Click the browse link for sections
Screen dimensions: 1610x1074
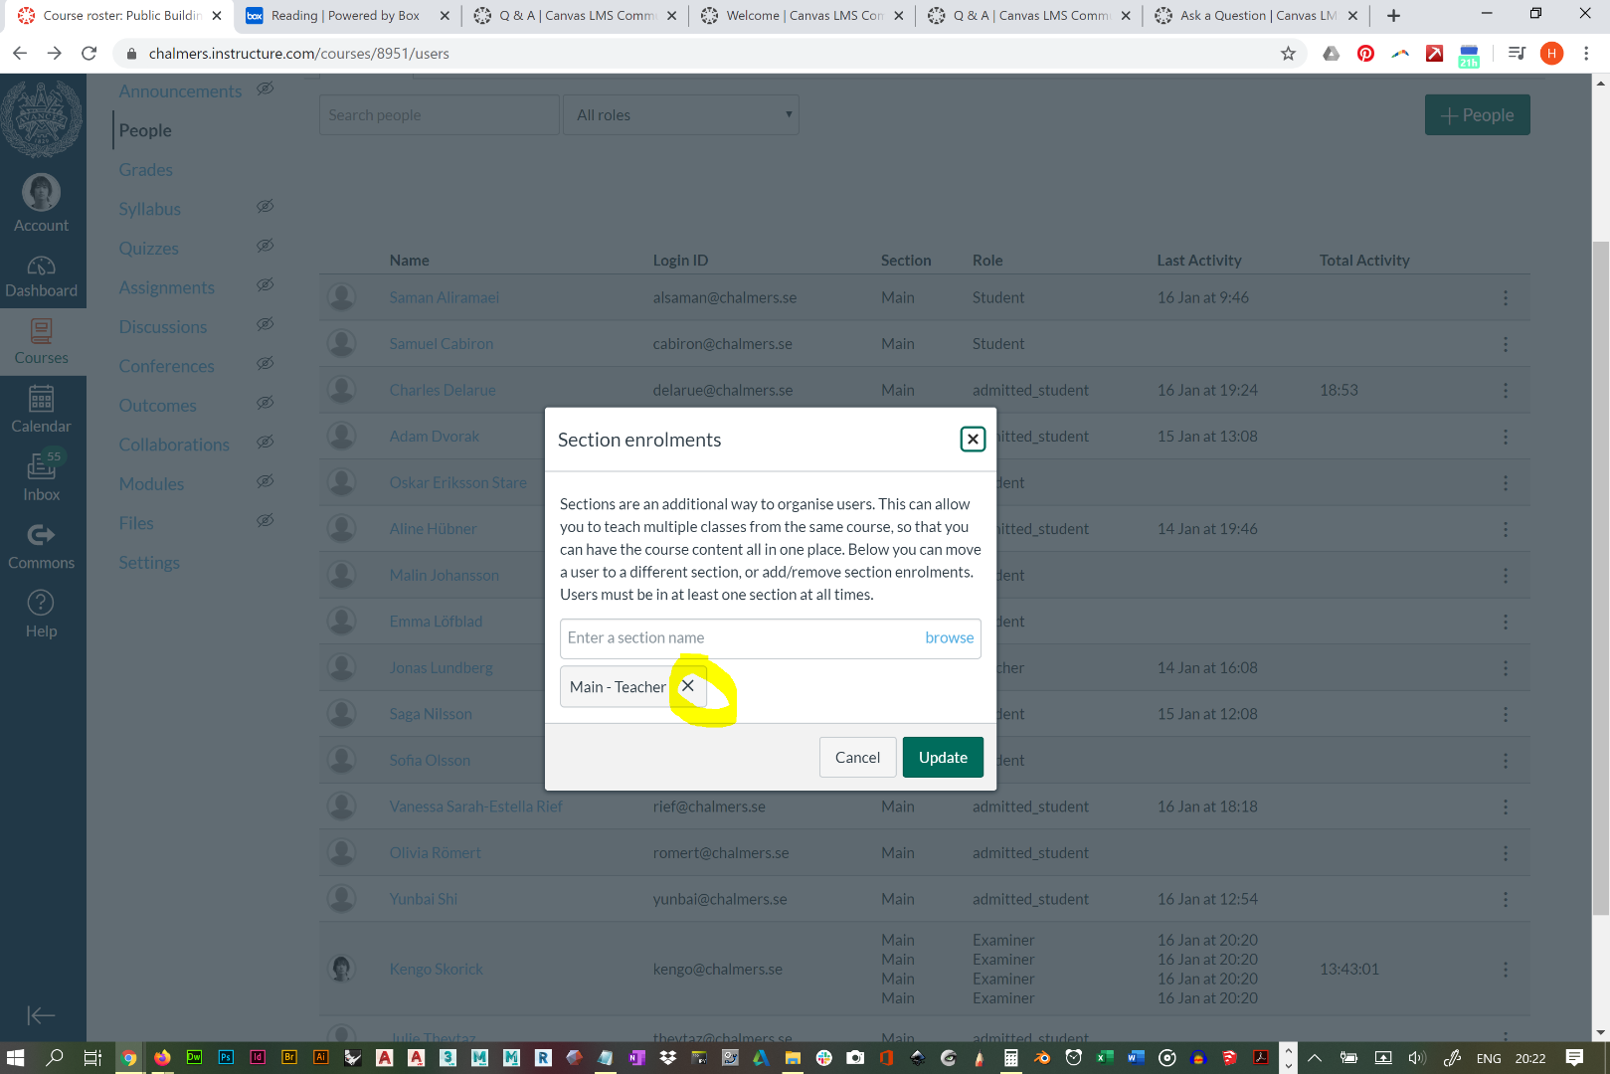pyautogui.click(x=950, y=637)
